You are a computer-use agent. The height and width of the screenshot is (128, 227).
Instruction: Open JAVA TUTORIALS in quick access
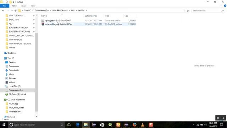16,16
